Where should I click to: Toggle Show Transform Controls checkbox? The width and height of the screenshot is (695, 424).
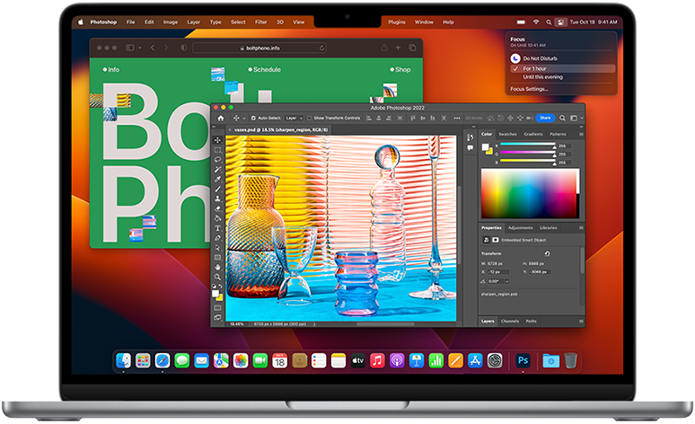tap(310, 118)
